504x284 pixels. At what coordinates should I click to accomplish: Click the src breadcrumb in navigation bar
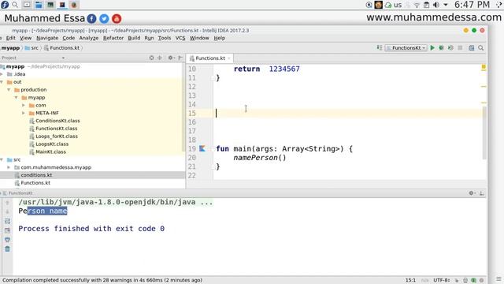(31, 47)
